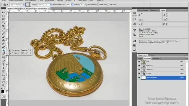Open the Channels panel options menu

pos(186,58)
